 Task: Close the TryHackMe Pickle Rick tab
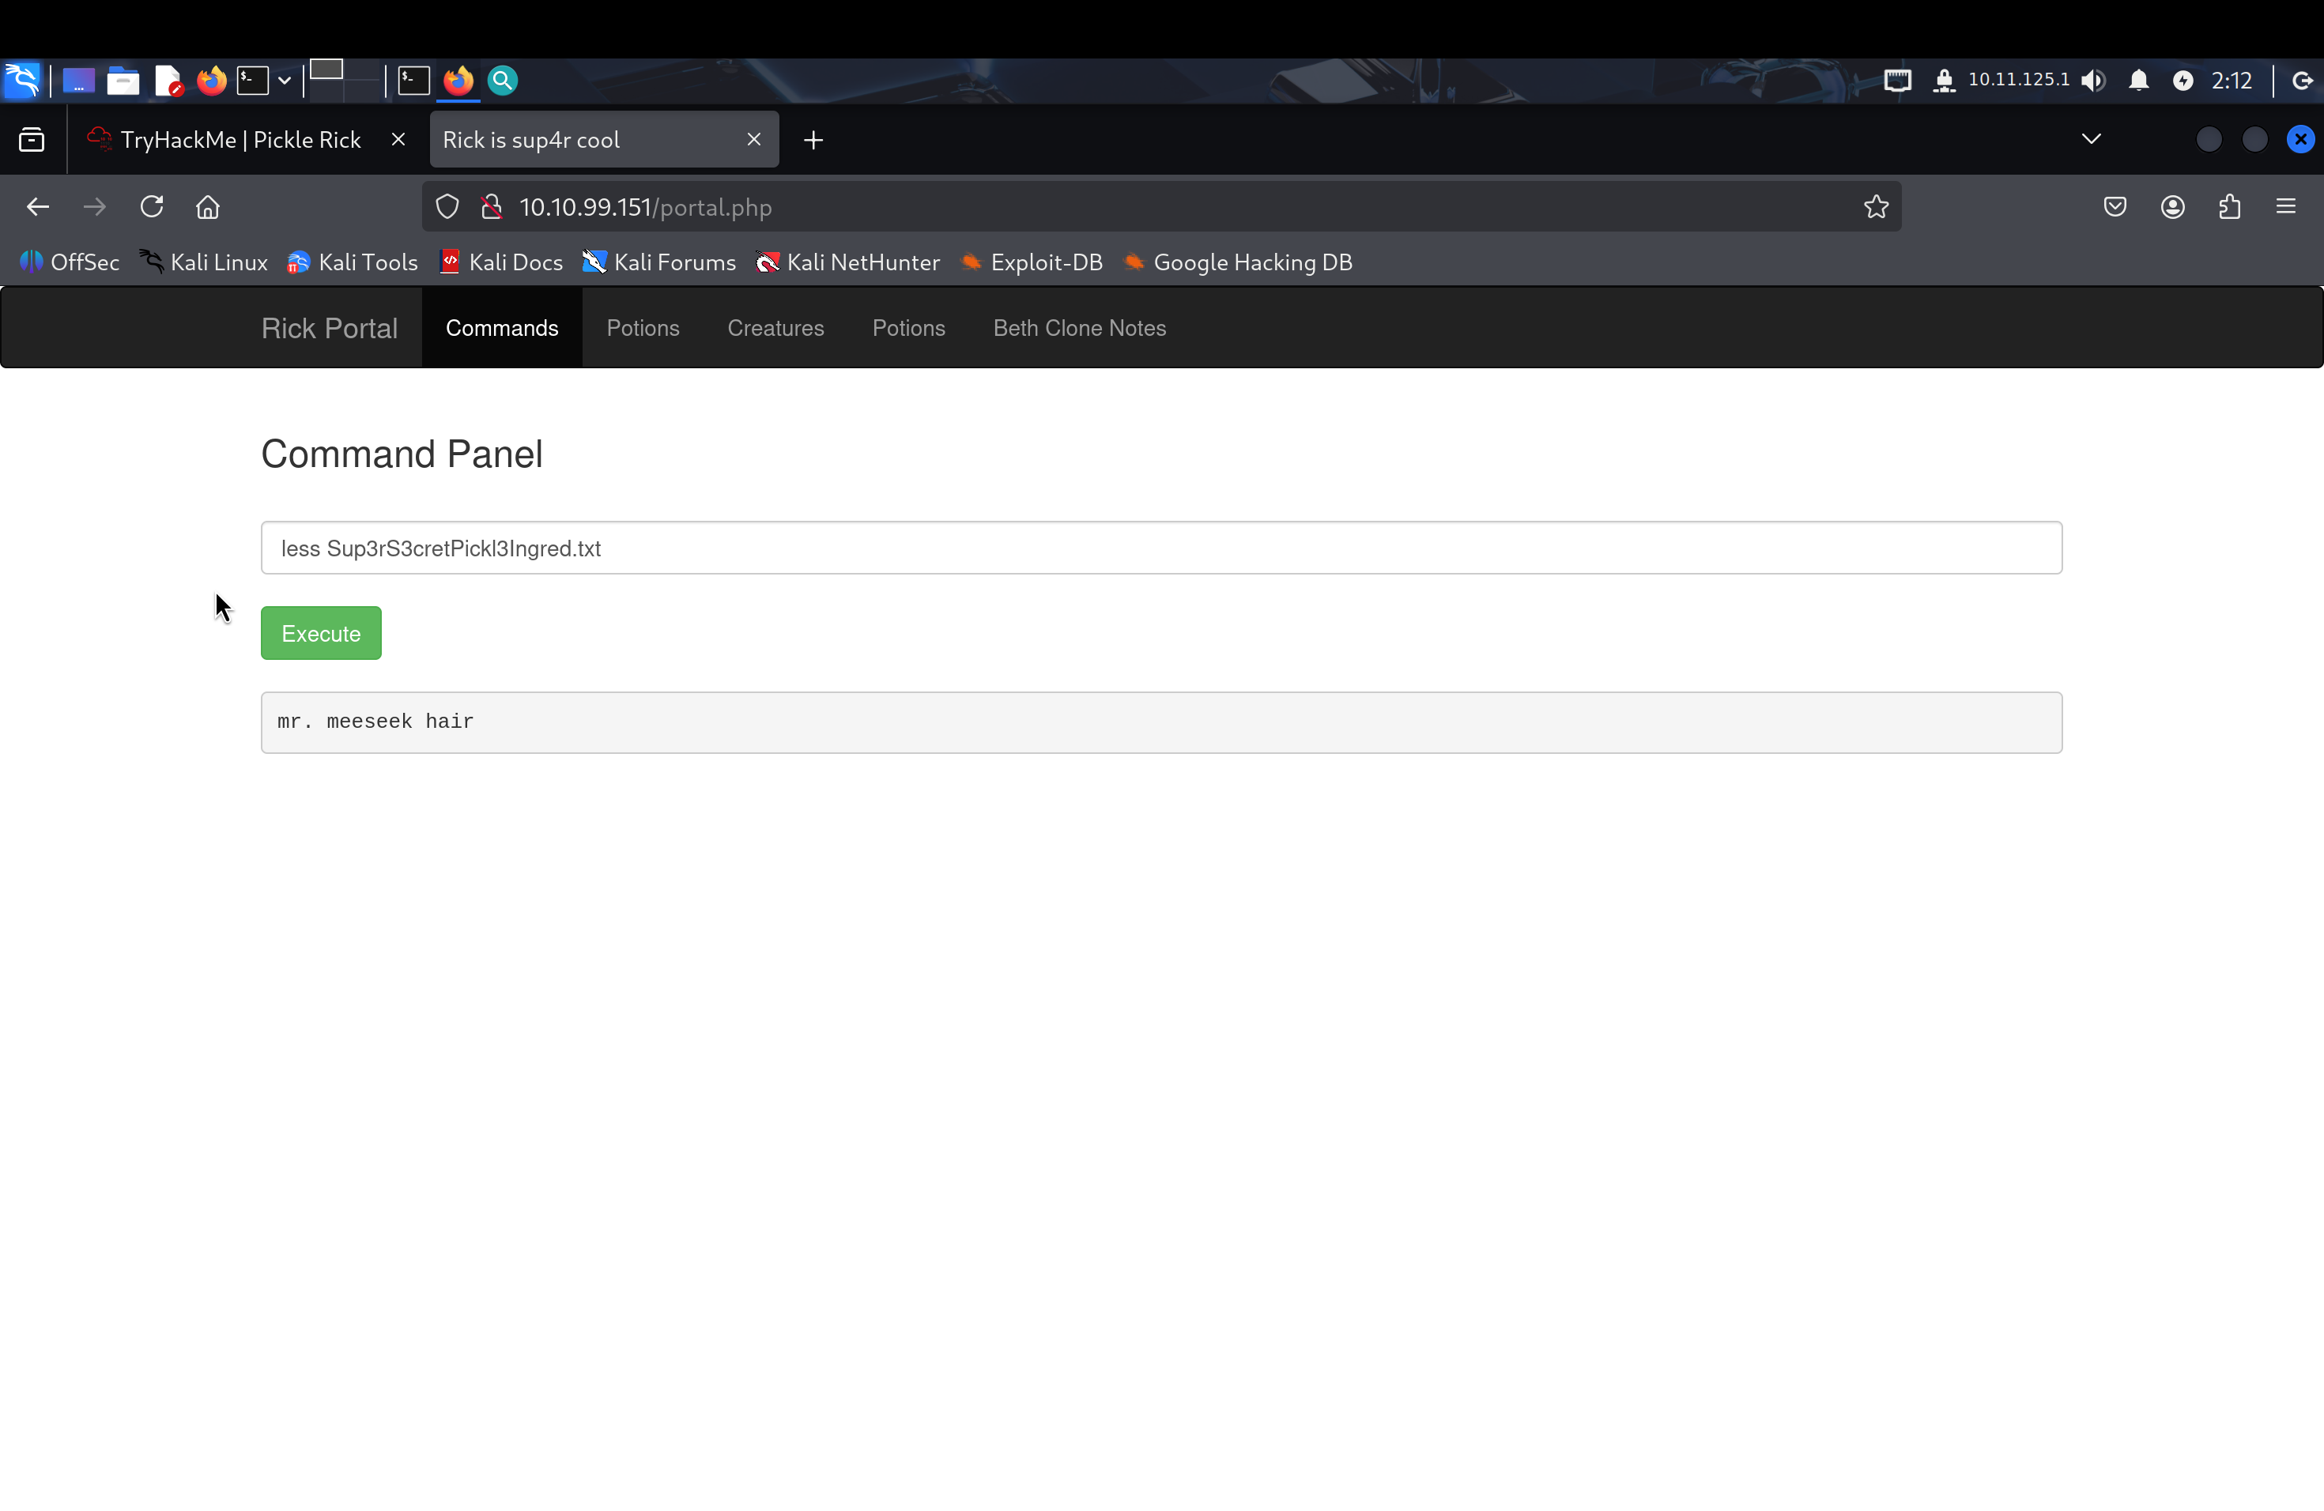point(398,140)
